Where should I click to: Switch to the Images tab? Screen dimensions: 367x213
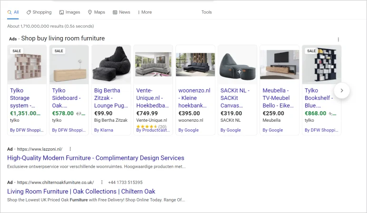(x=69, y=12)
